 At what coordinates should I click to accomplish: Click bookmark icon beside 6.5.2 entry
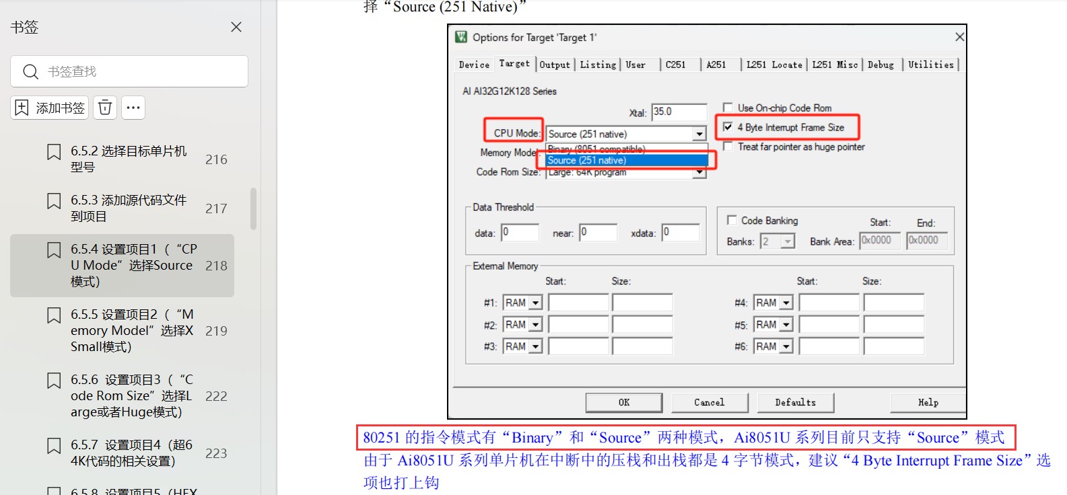(54, 152)
